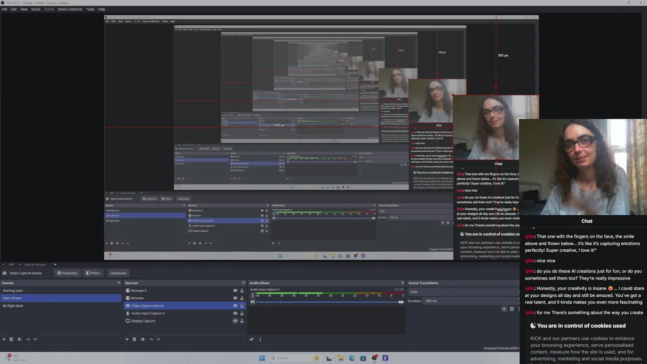Open the Edit menu
The width and height of the screenshot is (647, 364).
(14, 9)
